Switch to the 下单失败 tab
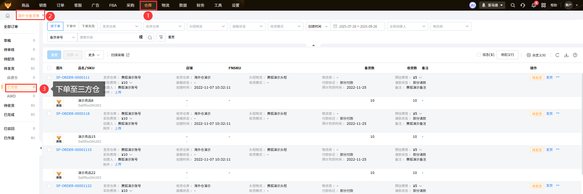The image size is (583, 194). point(88,26)
